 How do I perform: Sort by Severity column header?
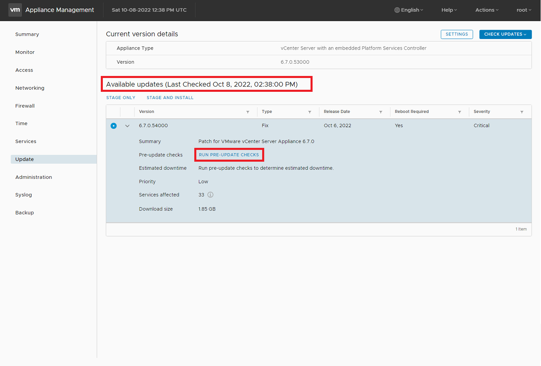(482, 112)
